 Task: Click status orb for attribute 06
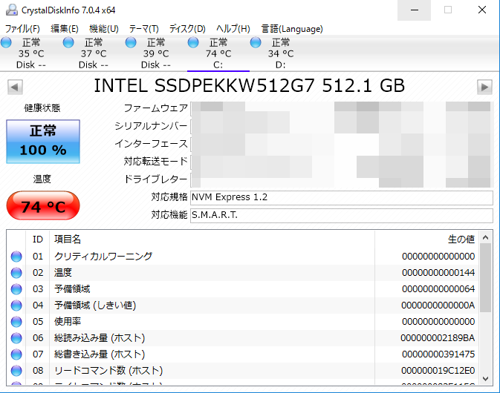(16, 338)
